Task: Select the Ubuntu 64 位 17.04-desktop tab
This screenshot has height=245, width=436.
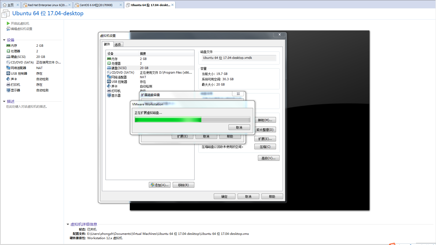Action: tap(150, 5)
